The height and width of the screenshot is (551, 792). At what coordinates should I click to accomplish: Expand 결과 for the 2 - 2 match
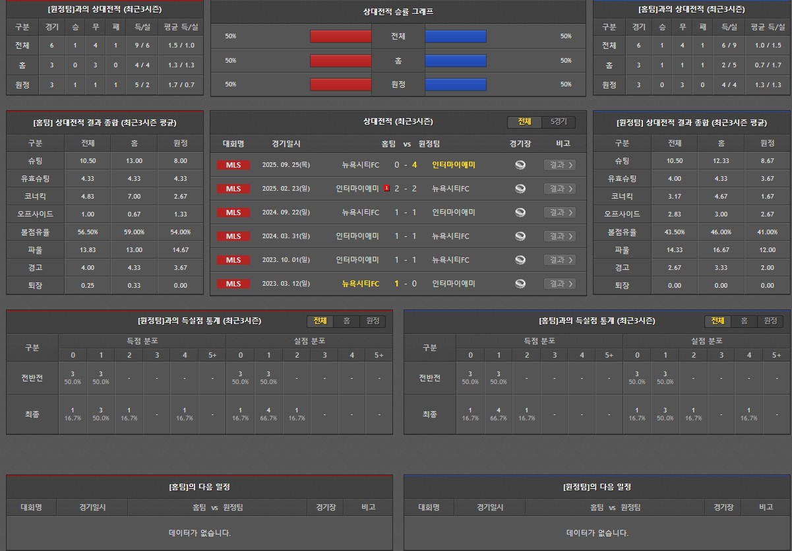560,189
